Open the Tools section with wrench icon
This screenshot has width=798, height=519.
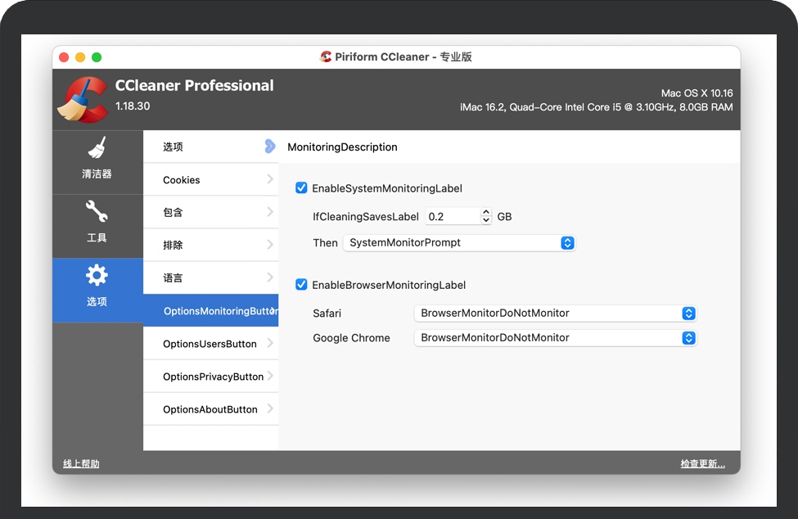97,223
